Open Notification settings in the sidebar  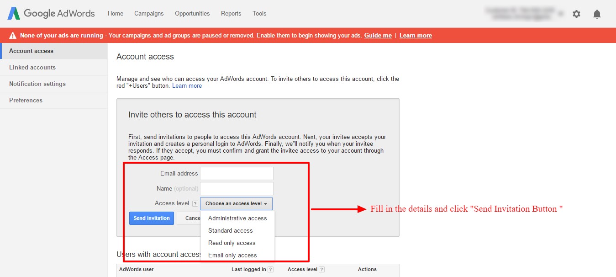(x=54, y=84)
